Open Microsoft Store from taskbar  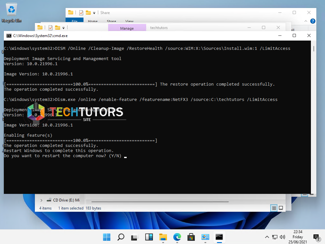coord(191,237)
